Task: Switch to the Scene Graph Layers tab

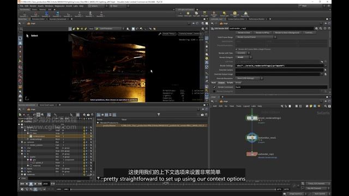Action: (47, 105)
